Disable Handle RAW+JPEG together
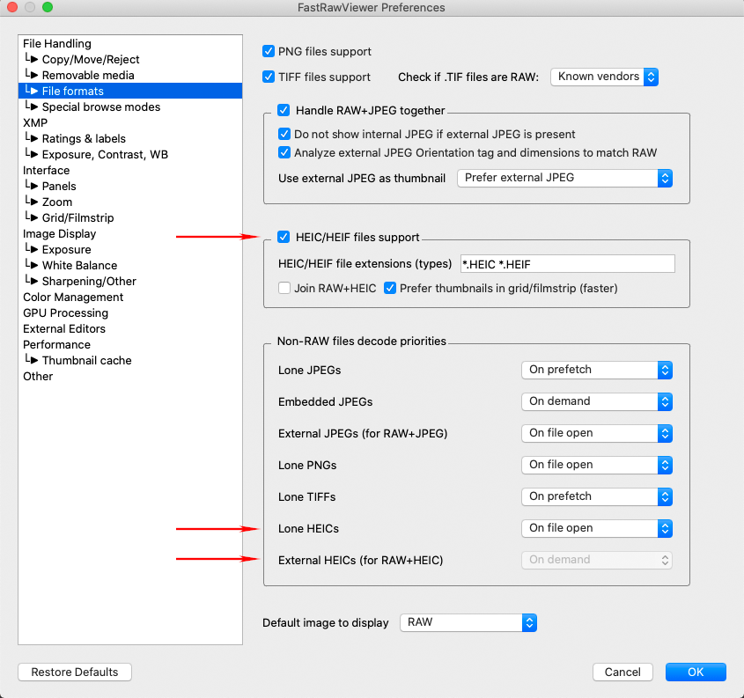The image size is (744, 698). tap(284, 111)
